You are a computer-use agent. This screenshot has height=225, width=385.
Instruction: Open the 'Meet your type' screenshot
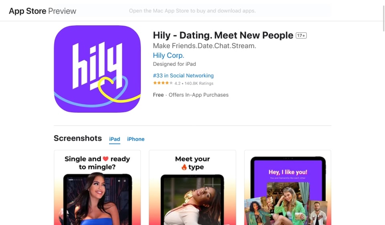point(192,188)
